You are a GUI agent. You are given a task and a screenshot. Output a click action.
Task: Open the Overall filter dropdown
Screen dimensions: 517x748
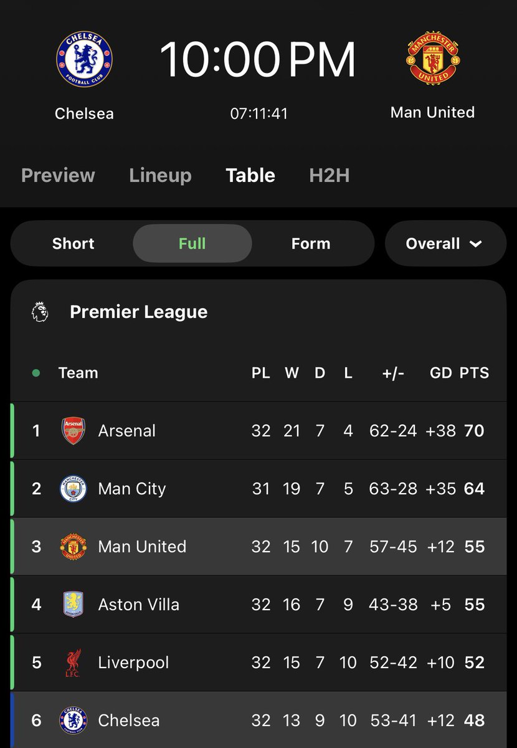pos(445,243)
